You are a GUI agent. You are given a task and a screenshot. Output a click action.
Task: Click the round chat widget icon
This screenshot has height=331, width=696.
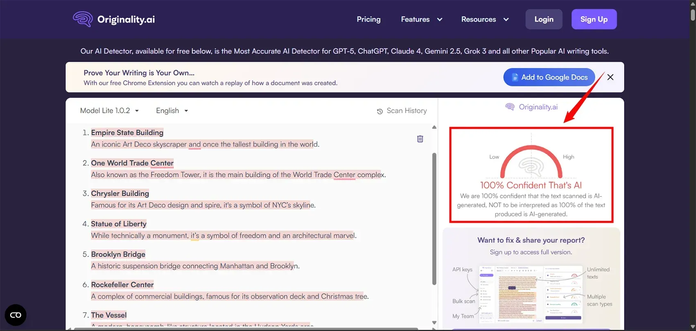[16, 315]
